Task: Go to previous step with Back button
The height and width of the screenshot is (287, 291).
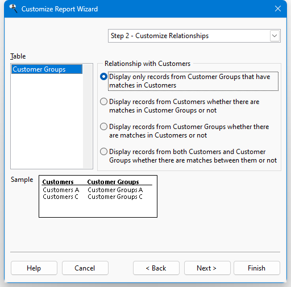Action: click(x=156, y=268)
